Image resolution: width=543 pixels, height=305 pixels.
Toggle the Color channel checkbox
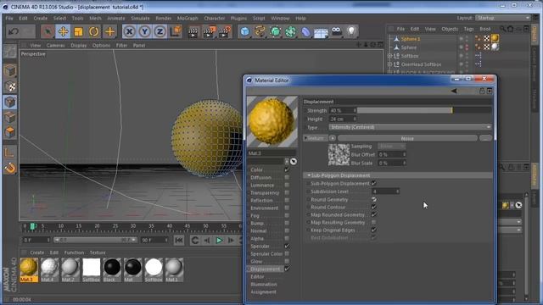(x=287, y=169)
